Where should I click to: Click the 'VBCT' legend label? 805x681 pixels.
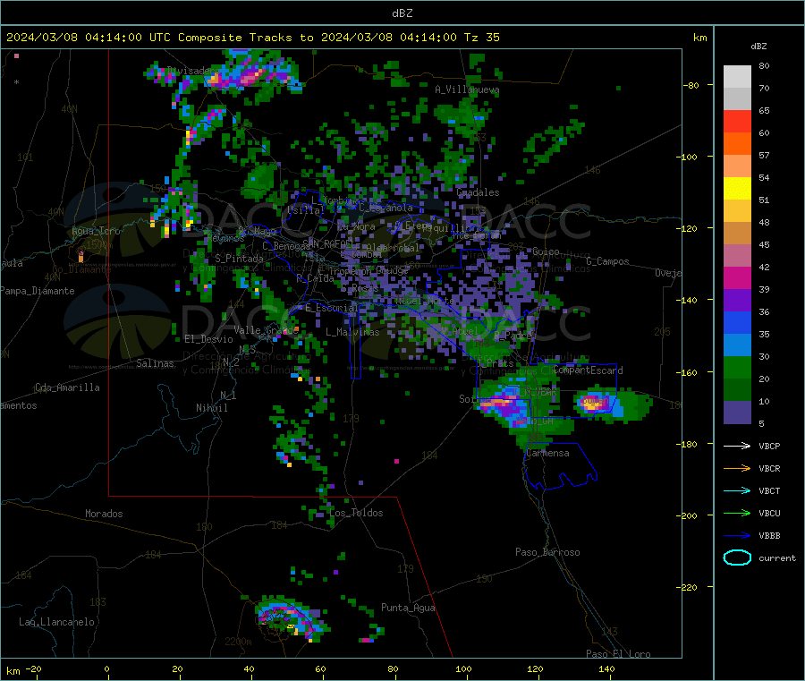pos(769,491)
